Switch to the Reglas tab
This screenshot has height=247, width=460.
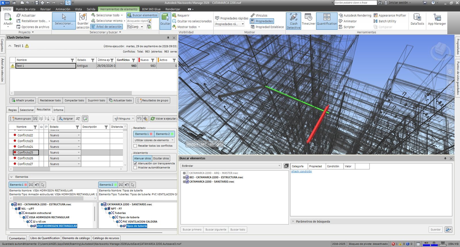click(x=12, y=110)
